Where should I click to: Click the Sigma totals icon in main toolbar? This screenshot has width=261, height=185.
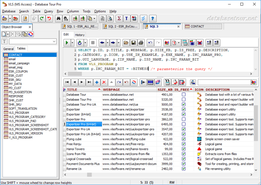click(x=119, y=18)
